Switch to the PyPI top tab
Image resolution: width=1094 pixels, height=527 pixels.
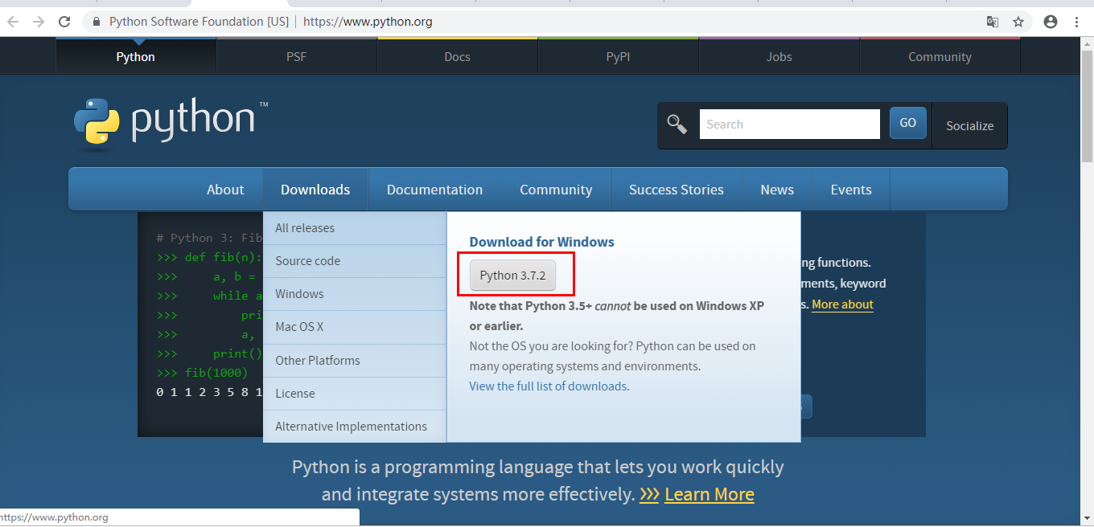point(618,57)
